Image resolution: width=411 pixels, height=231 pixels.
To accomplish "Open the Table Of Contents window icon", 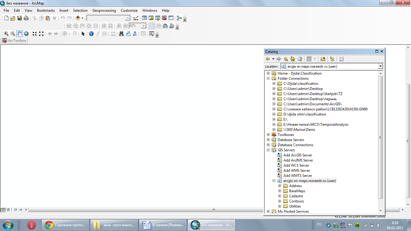I will 144,18.
